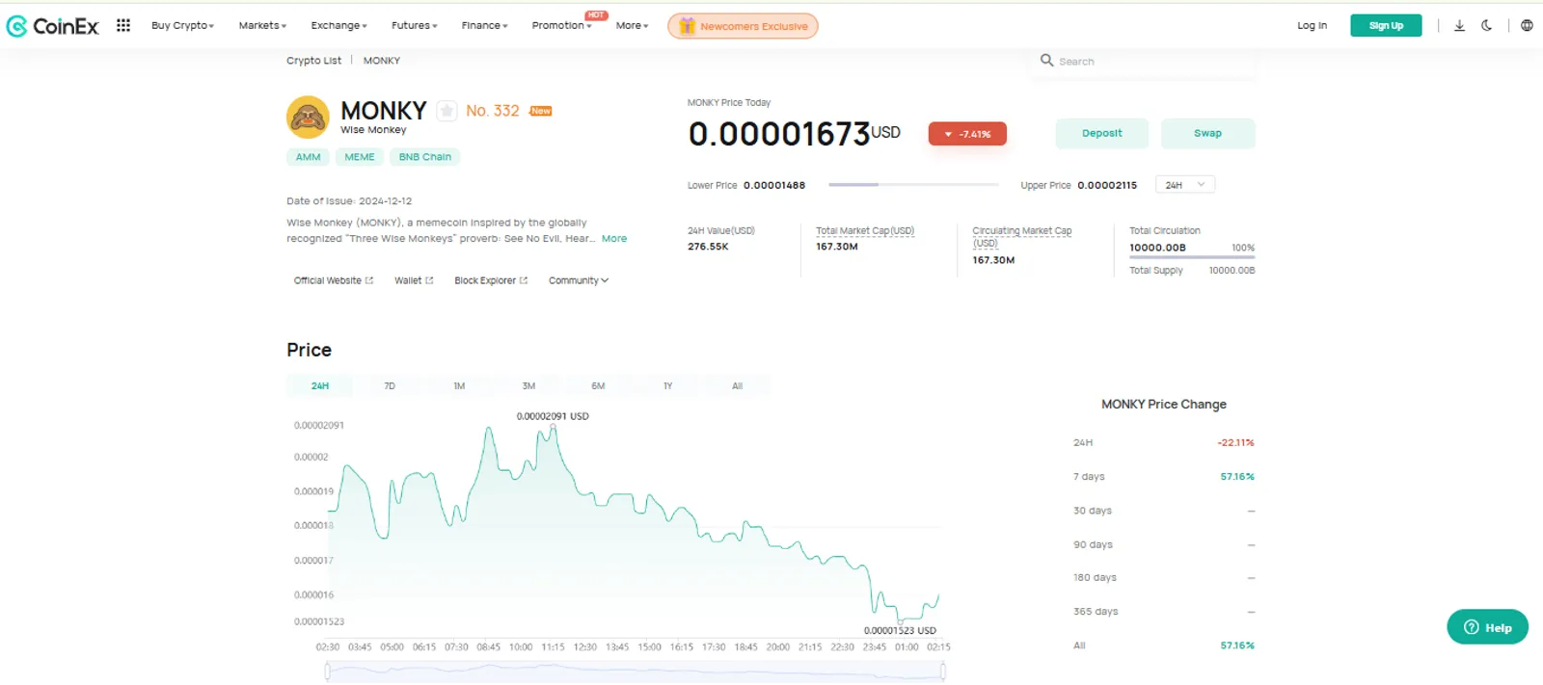Viewport: 1543px width, 685px height.
Task: Go to Crypto List breadcrumb
Action: pos(313,61)
